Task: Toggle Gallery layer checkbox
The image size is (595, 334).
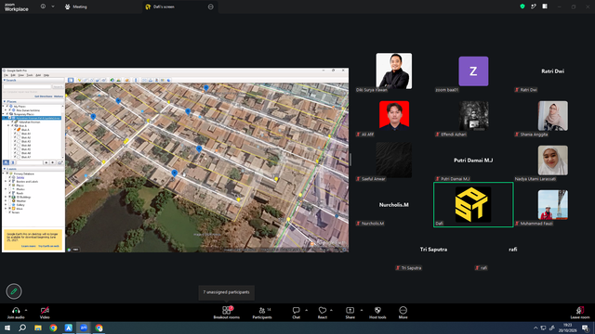Action: tap(10, 205)
